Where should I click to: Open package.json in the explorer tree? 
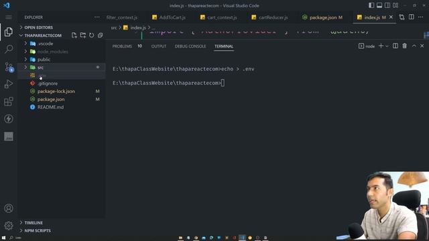click(x=51, y=99)
